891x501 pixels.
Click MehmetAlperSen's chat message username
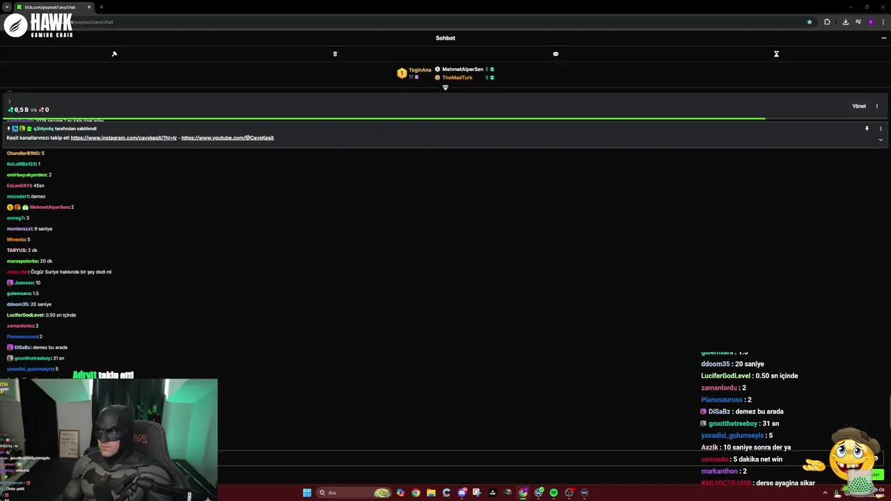click(49, 207)
